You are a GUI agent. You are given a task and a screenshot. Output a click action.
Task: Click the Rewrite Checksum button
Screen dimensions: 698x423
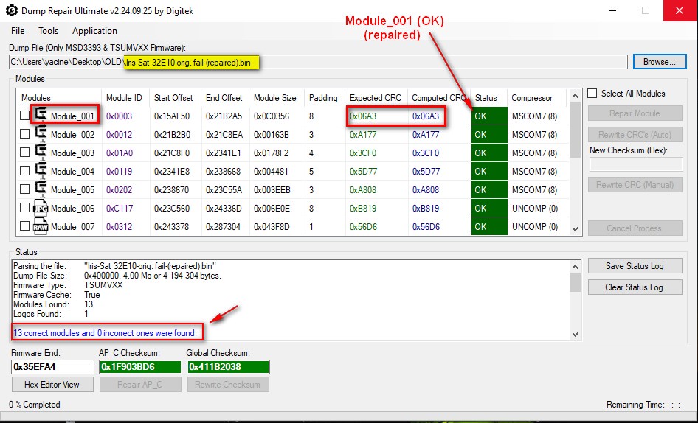click(x=228, y=384)
